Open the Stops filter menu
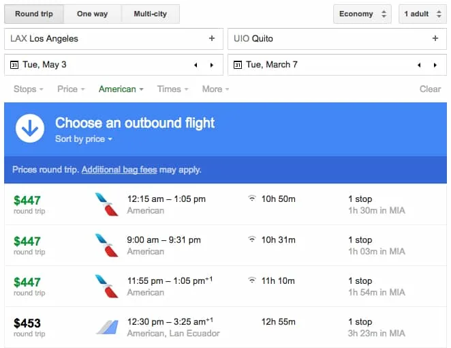Screen dimensions: 451x348 click(29, 89)
